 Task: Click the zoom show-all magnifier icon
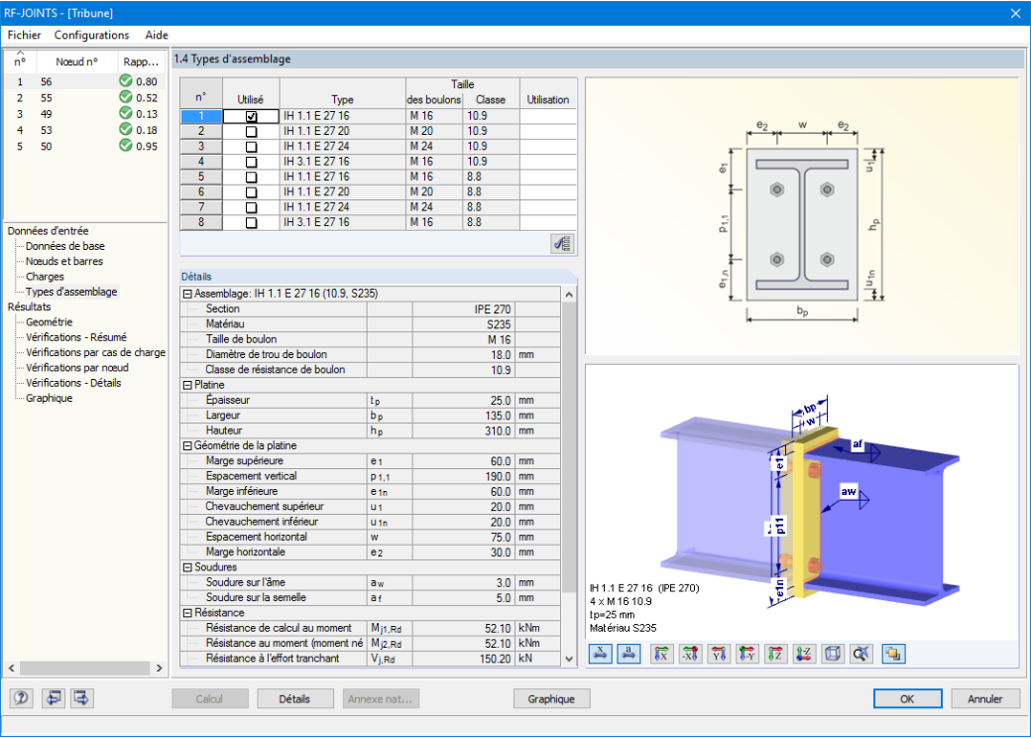tap(860, 654)
